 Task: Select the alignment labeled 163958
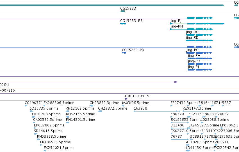click(140, 108)
